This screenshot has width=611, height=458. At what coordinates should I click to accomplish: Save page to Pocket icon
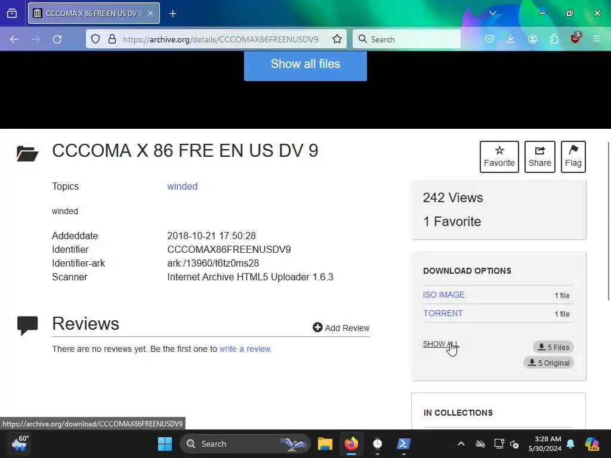tap(489, 39)
